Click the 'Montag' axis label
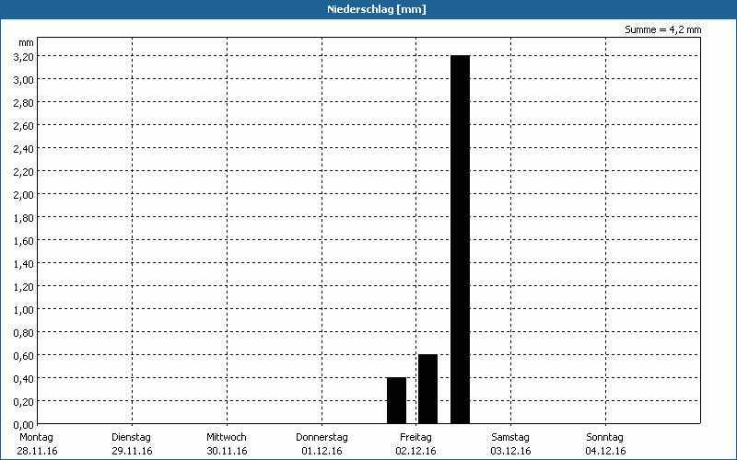Image resolution: width=737 pixels, height=460 pixels. [x=36, y=437]
